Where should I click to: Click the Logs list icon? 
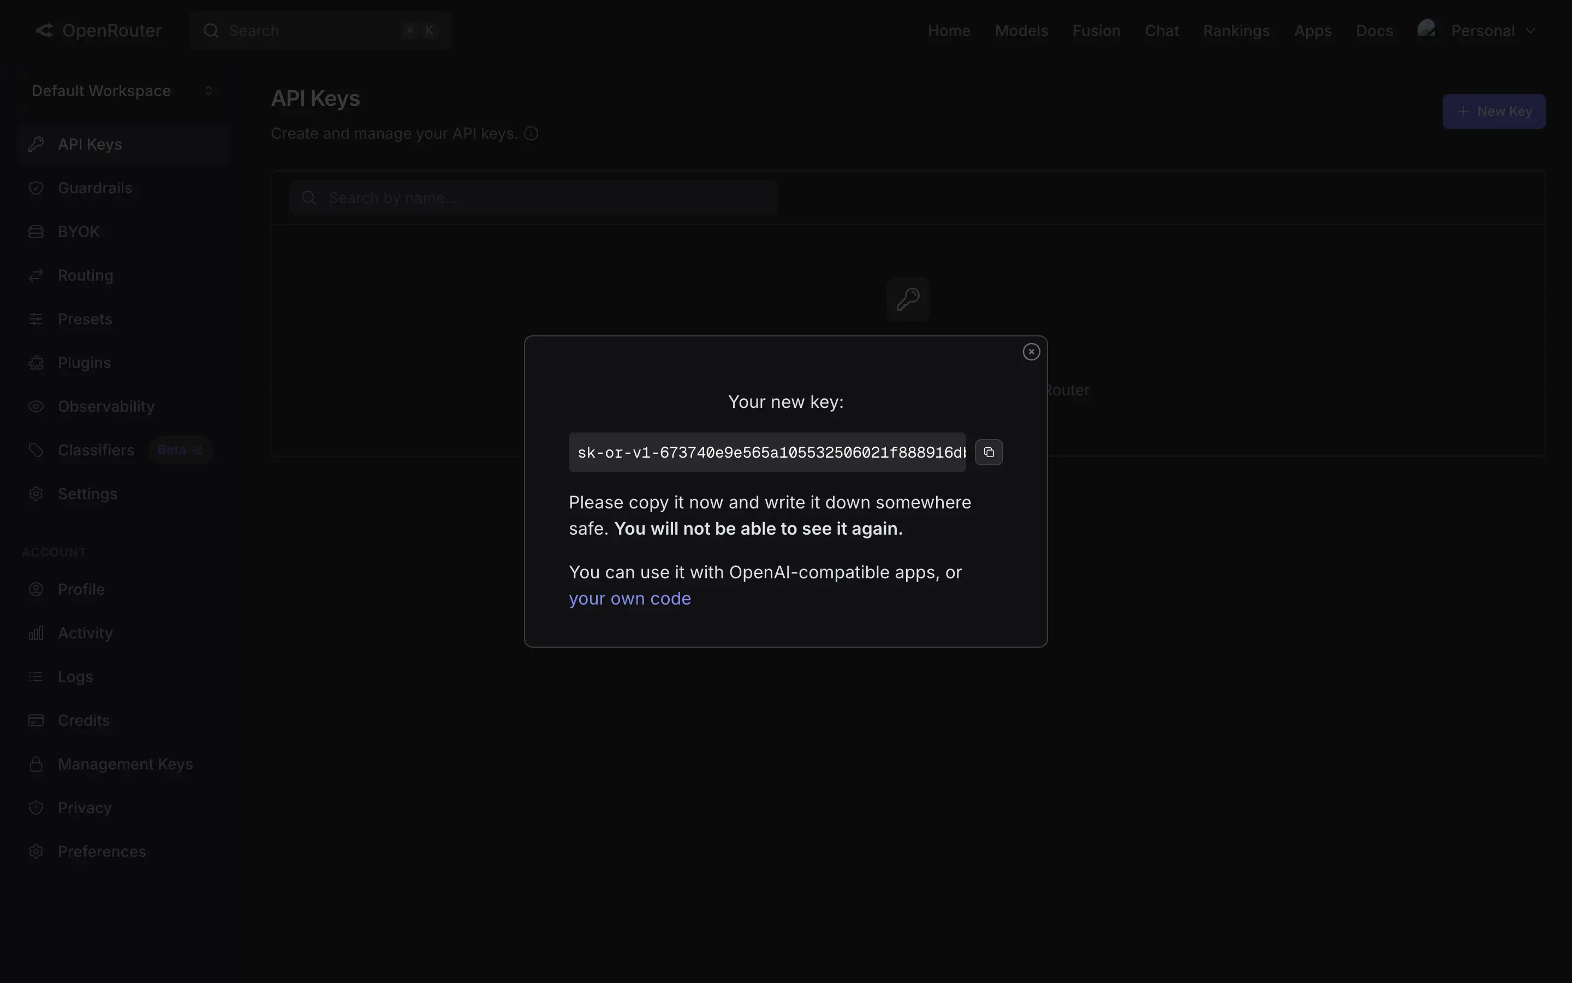tap(37, 677)
